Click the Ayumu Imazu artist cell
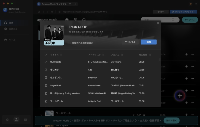Image resolution: width=200 pixels, height=127 pixels. tap(94, 85)
